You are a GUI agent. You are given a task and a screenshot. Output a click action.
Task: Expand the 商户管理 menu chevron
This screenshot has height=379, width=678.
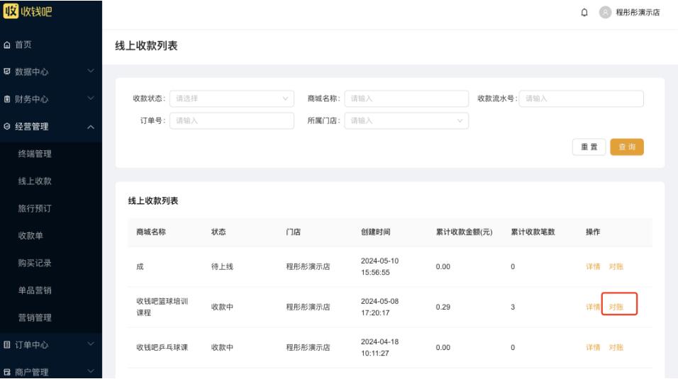[91, 371]
